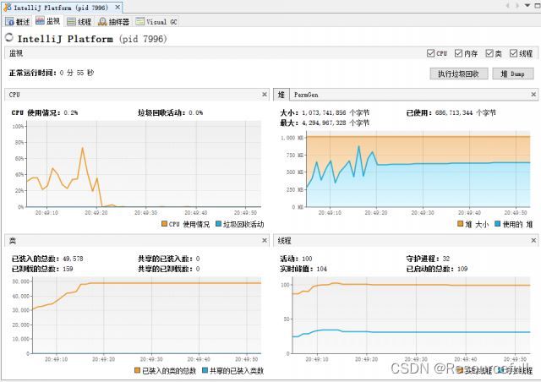Close the heap chart panel
The image size is (541, 382).
533,94
